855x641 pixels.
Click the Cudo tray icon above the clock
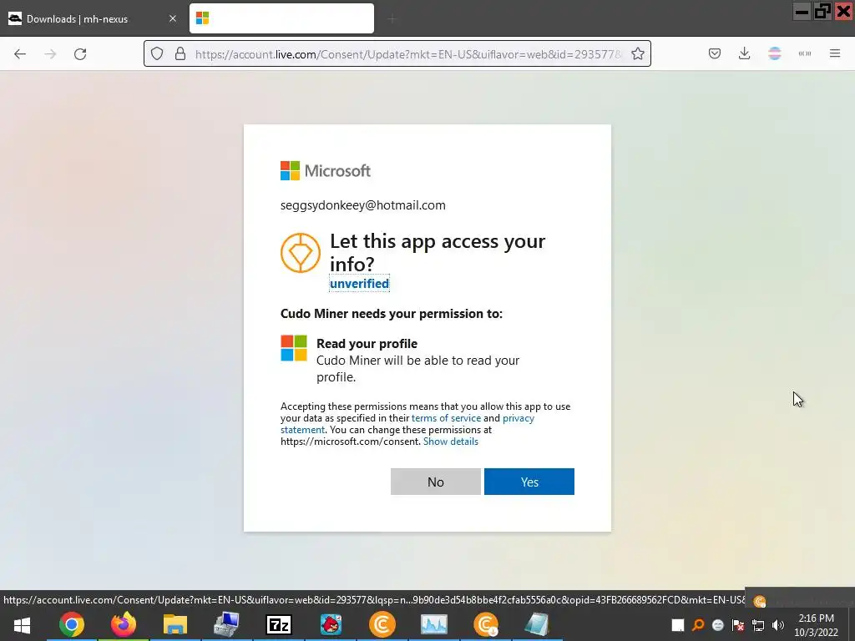[760, 601]
